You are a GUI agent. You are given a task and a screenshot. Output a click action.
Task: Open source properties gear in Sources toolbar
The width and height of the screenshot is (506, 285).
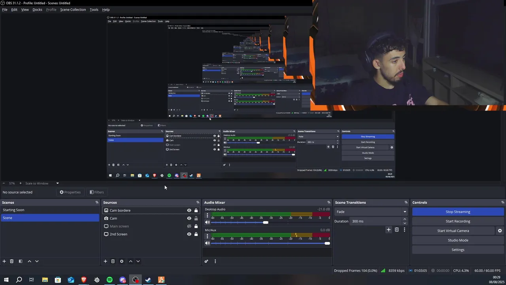click(x=122, y=261)
